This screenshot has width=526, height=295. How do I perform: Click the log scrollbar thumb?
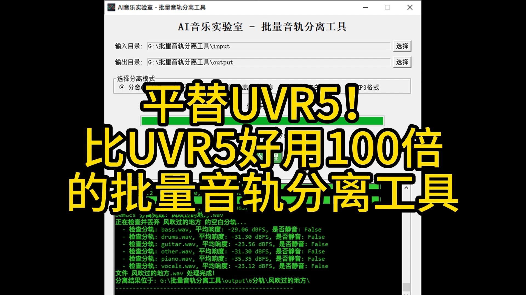click(406, 287)
